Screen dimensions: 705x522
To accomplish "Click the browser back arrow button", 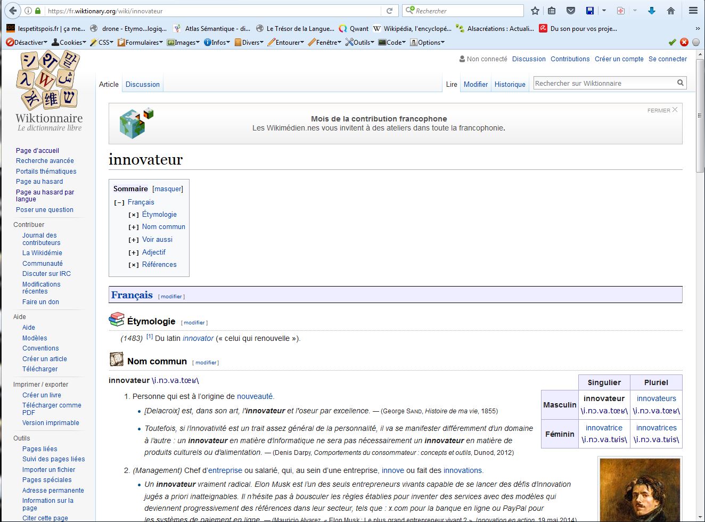I will [13, 11].
